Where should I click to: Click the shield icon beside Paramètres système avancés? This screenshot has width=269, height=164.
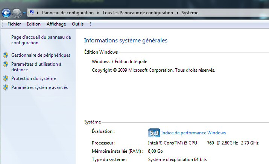coord(6,87)
